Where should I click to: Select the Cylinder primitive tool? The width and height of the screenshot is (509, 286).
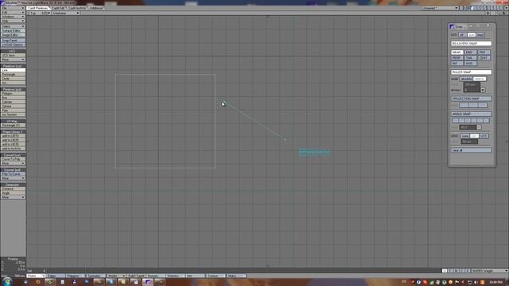(13, 102)
